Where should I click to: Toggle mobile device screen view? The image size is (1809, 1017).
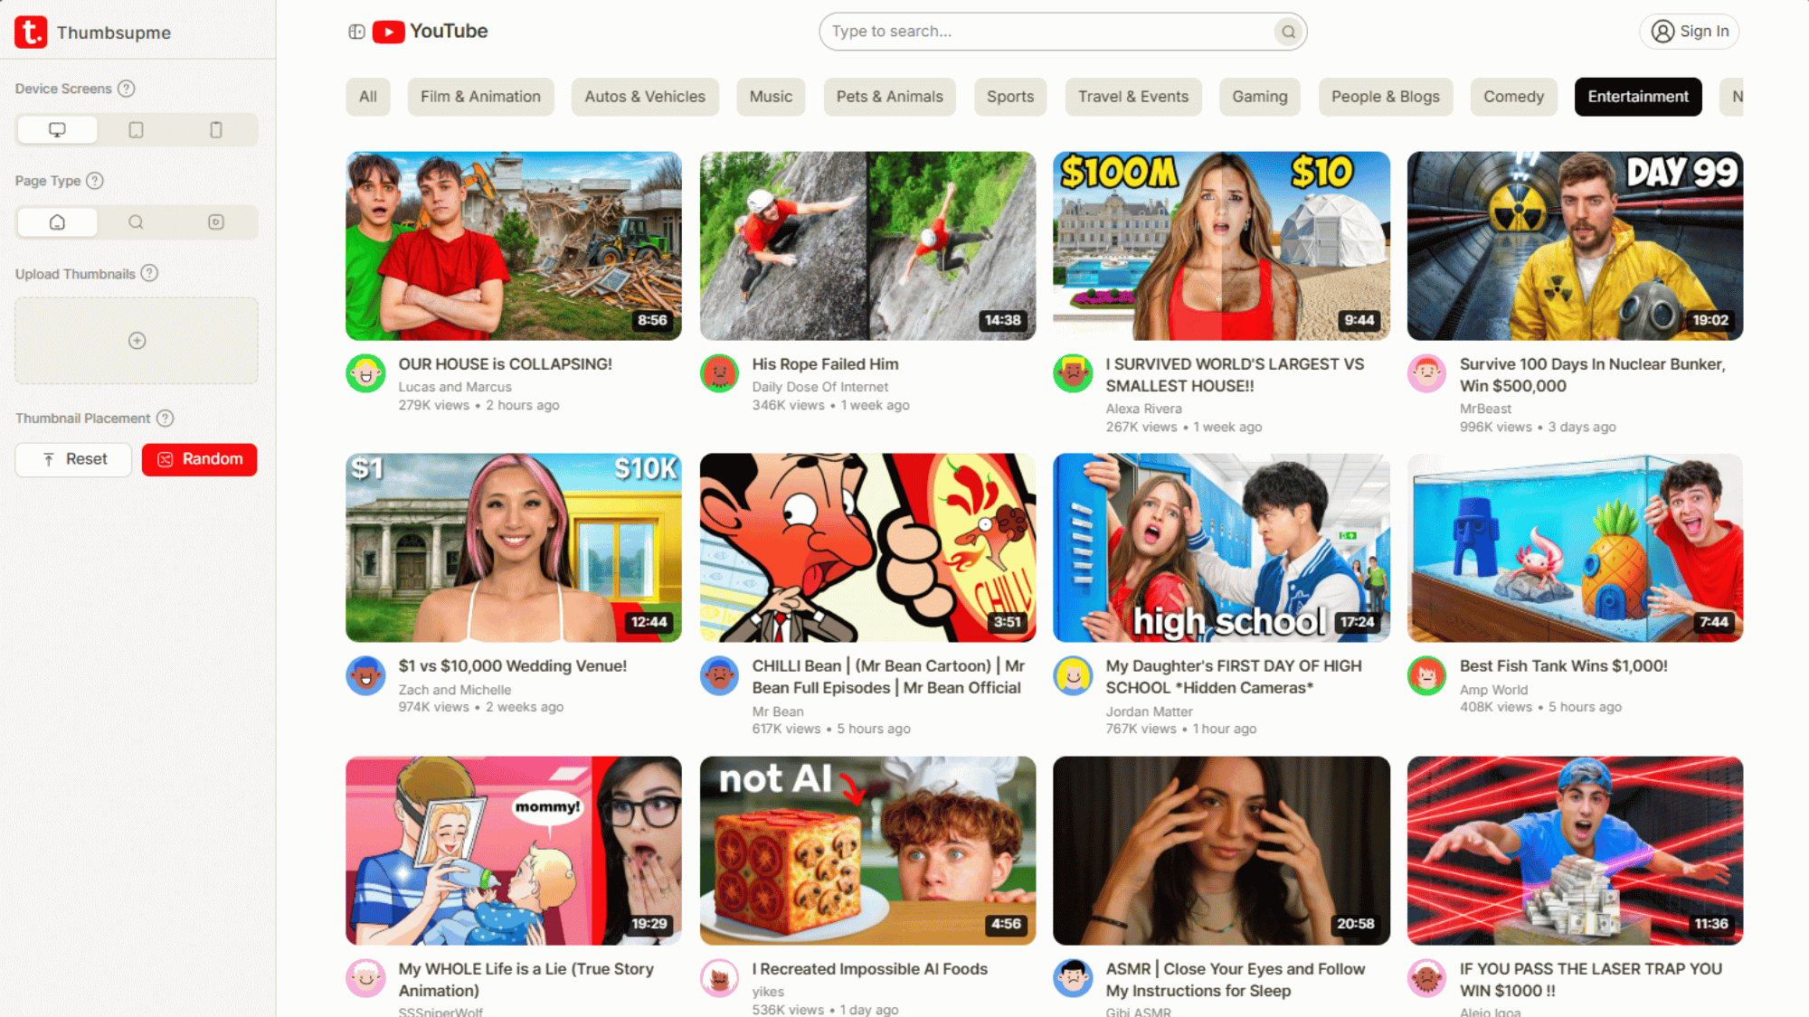[215, 129]
